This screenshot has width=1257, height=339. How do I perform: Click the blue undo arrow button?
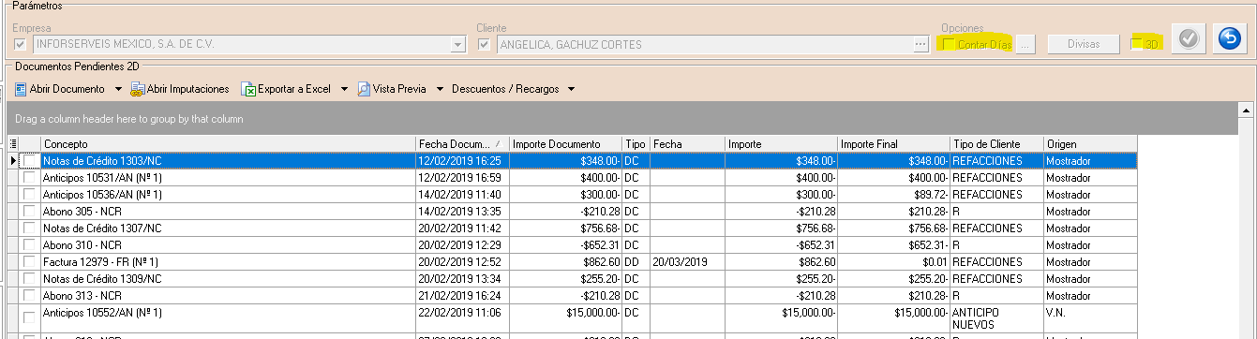pyautogui.click(x=1229, y=39)
